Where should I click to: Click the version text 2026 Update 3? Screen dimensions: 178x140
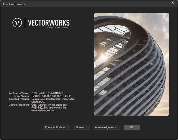tap(39, 93)
